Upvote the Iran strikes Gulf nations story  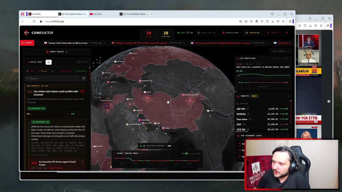tap(67, 114)
